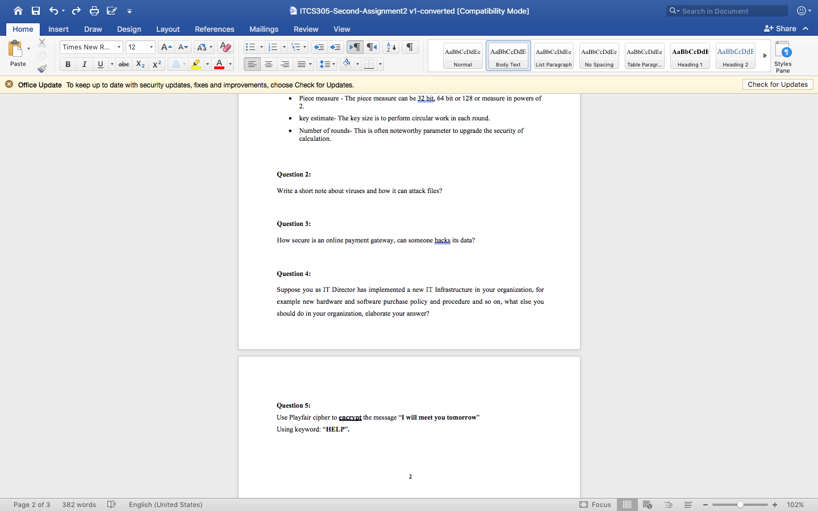Open the font name dropdown
The width and height of the screenshot is (818, 511).
tap(119, 47)
